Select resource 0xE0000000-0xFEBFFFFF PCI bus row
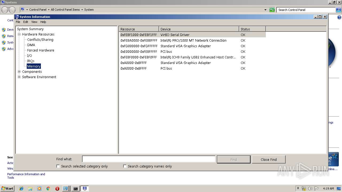Screen dimensions: 342x192 pyautogui.click(x=192, y=52)
